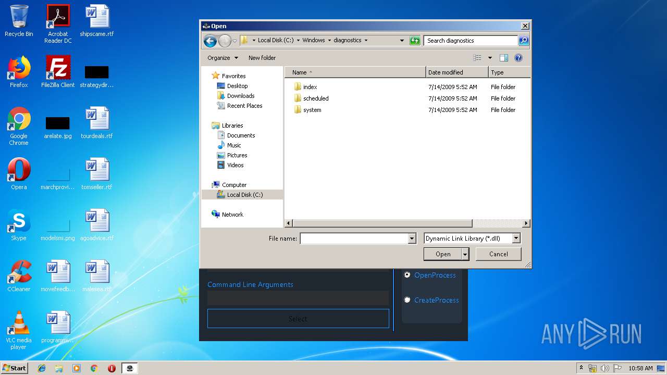667x375 pixels.
Task: Expand the view options dropdown arrow
Action: (490, 58)
